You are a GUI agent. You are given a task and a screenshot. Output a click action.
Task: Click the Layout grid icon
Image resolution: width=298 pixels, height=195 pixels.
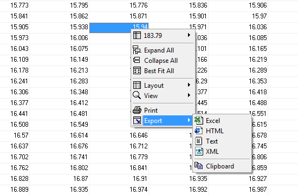point(137,85)
